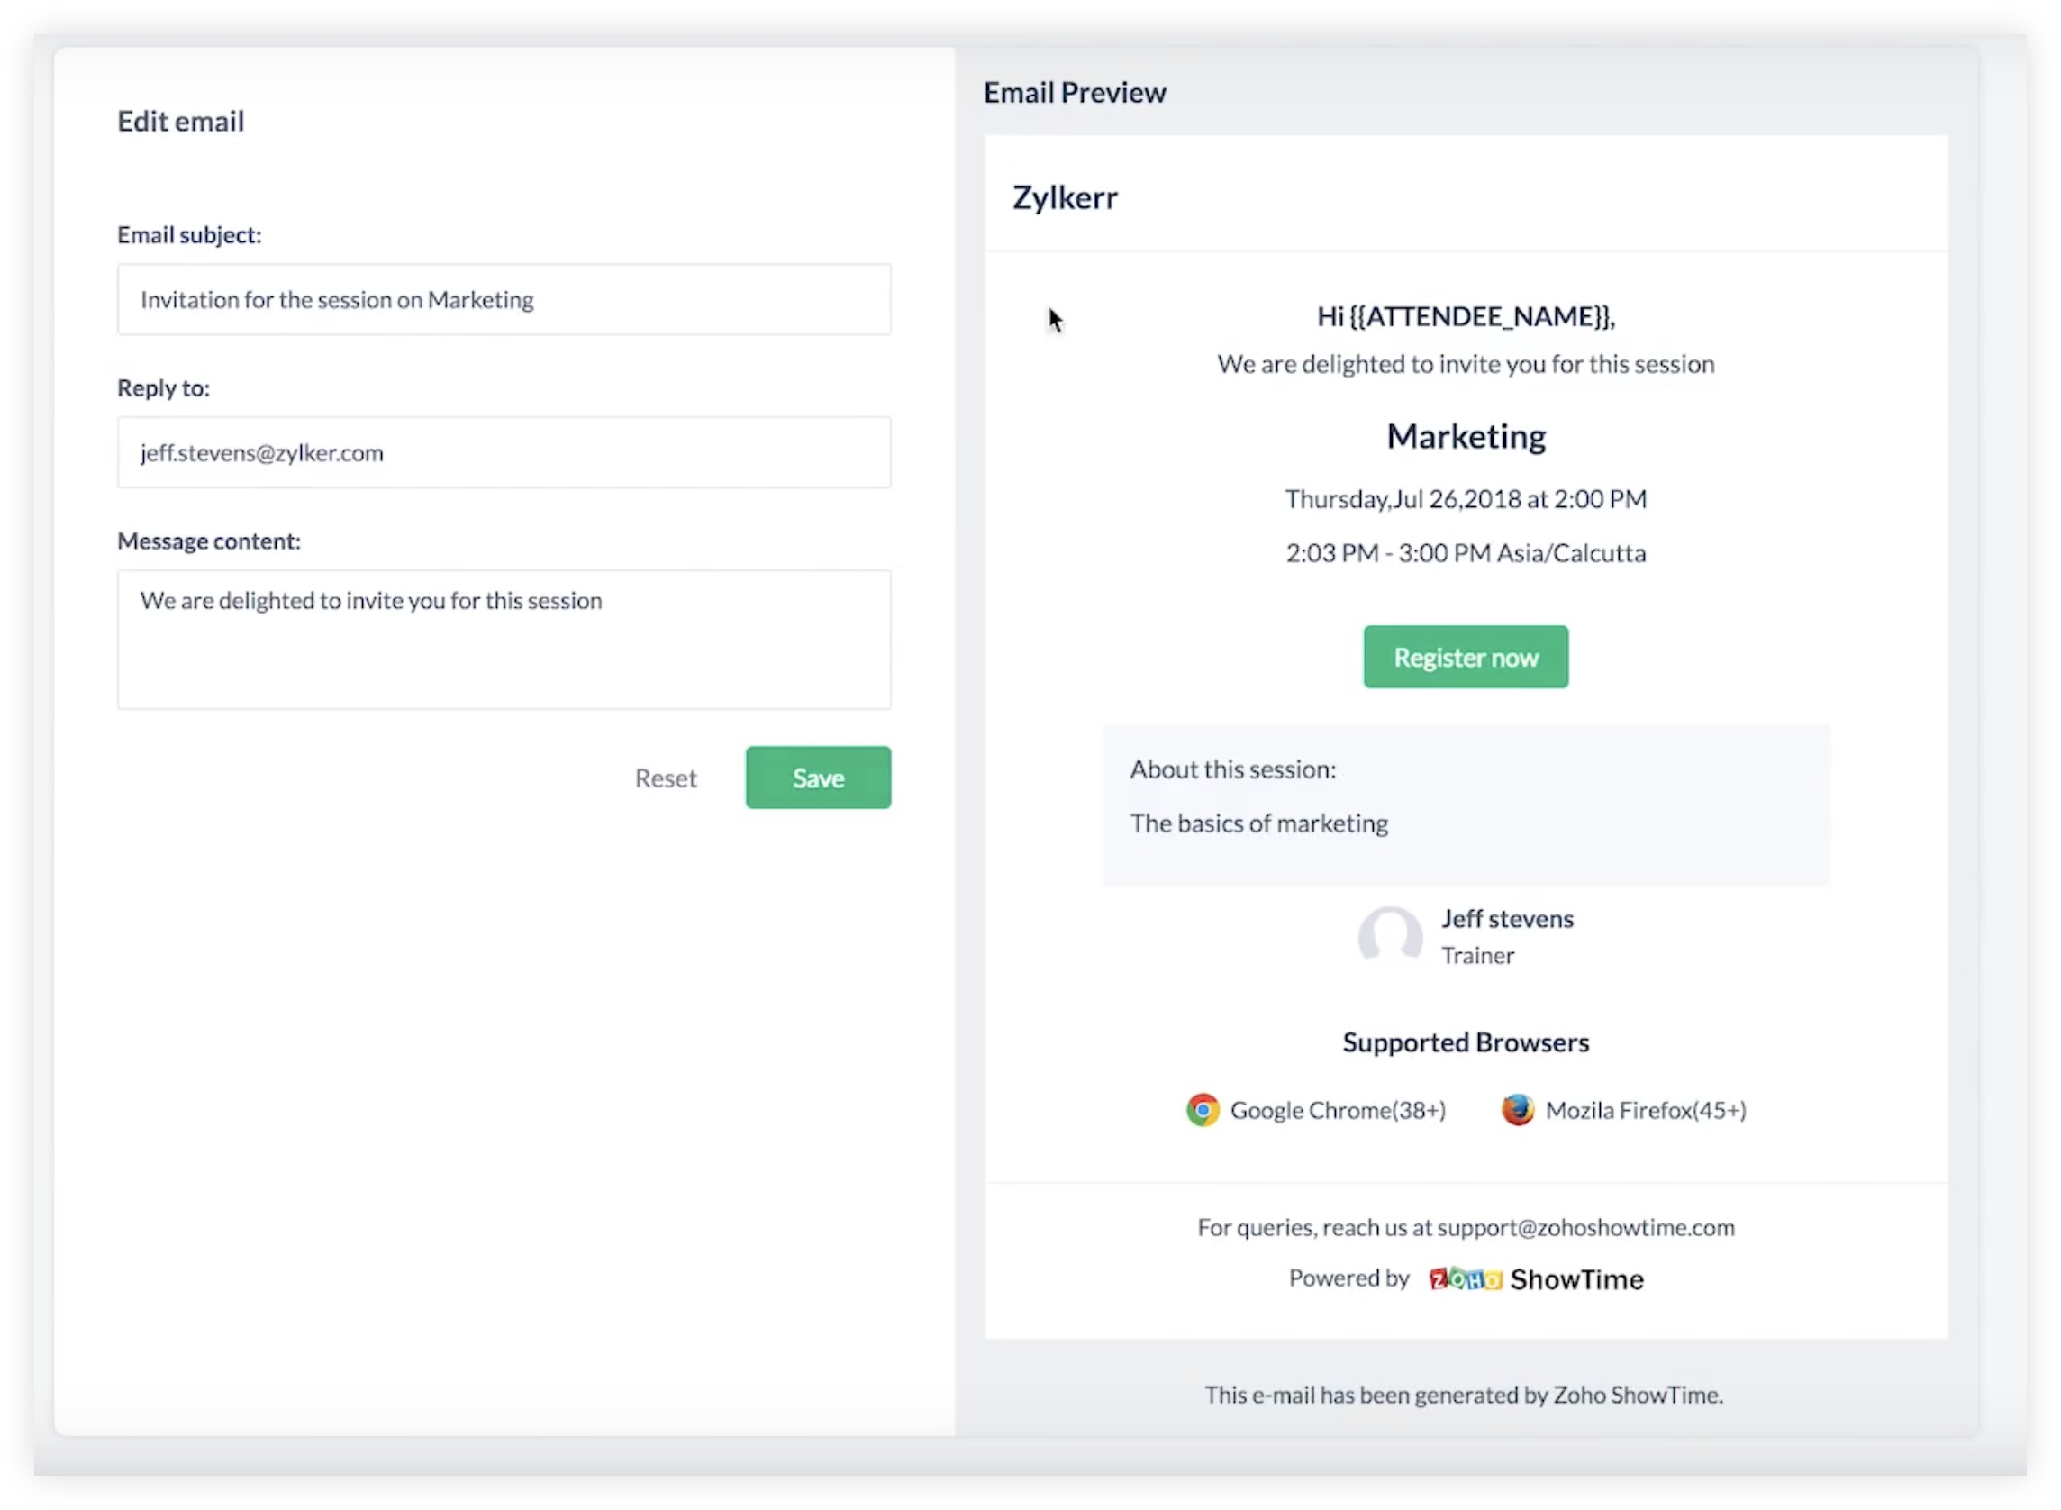Click support@zohoshowtime.com email address
This screenshot has height=1510, width=2061.
coord(1585,1226)
